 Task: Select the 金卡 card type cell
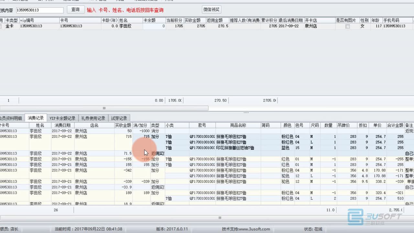[12, 26]
